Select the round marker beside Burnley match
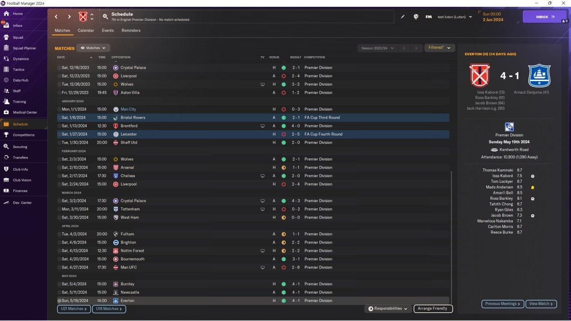This screenshot has width=571, height=321. tap(59, 284)
